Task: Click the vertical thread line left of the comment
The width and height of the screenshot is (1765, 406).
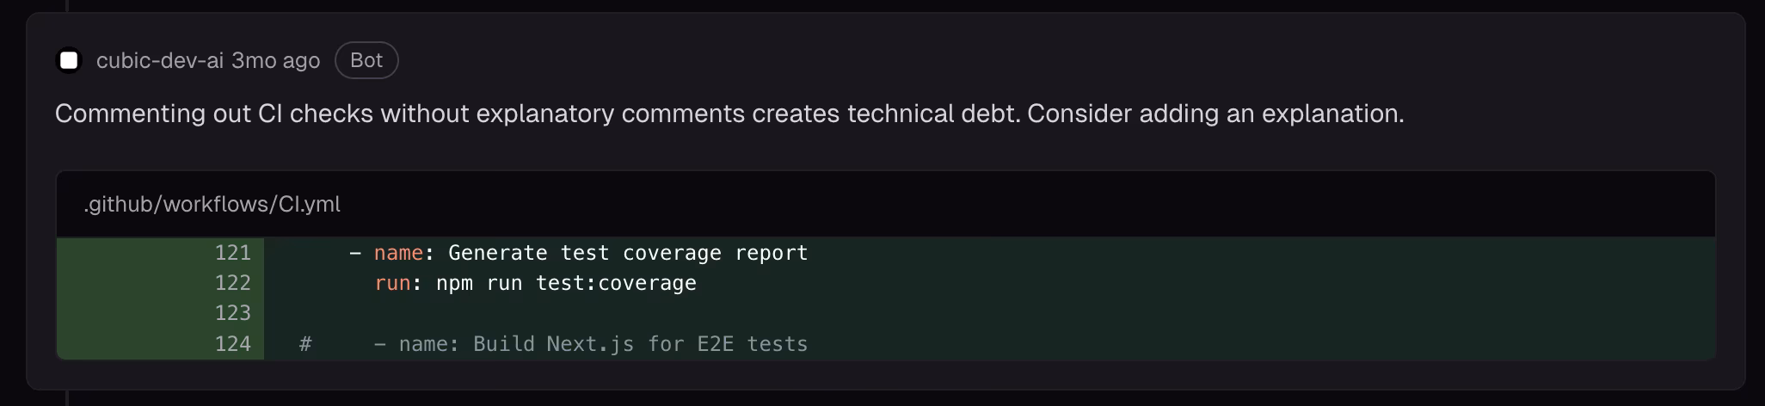Action: coord(67,6)
